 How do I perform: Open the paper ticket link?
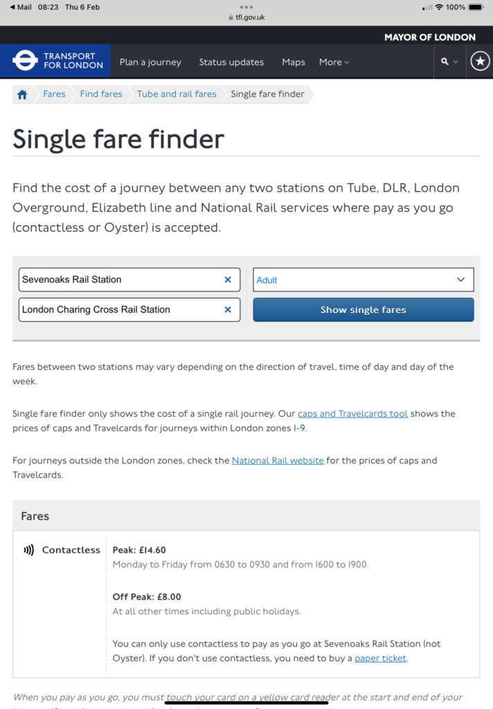click(x=380, y=658)
